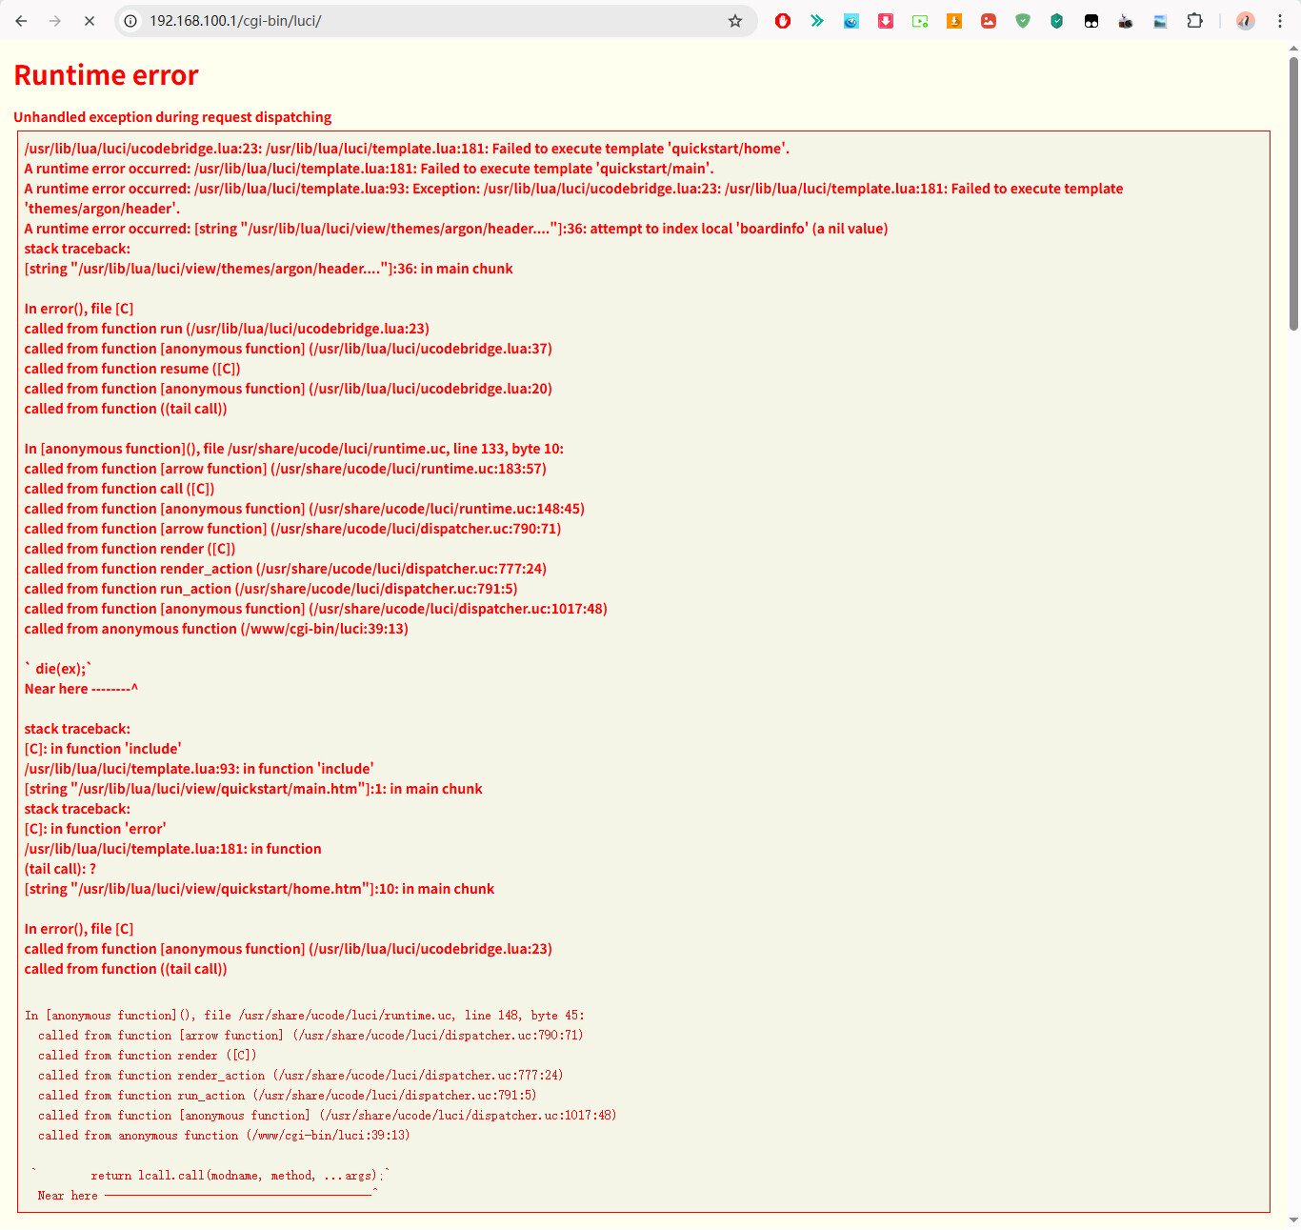Image resolution: width=1301 pixels, height=1230 pixels.
Task: Open the light green shield extension
Action: [1023, 21]
